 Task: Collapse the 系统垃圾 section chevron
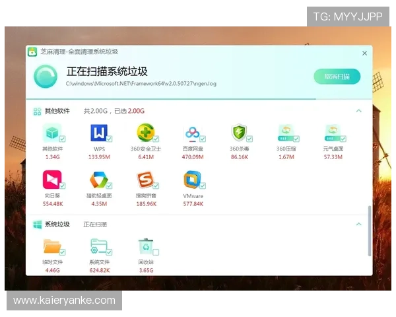pyautogui.click(x=359, y=224)
